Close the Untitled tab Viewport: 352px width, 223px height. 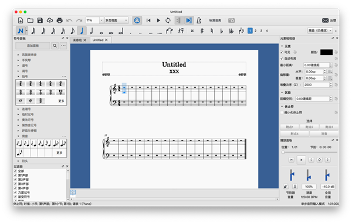coord(106,40)
